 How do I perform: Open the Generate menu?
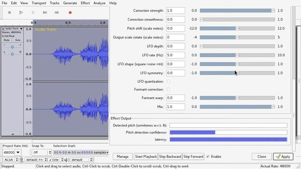[x=70, y=3]
